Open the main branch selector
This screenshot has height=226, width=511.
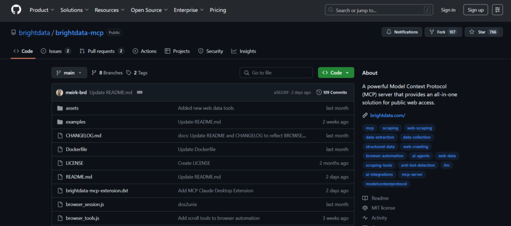pyautogui.click(x=69, y=73)
